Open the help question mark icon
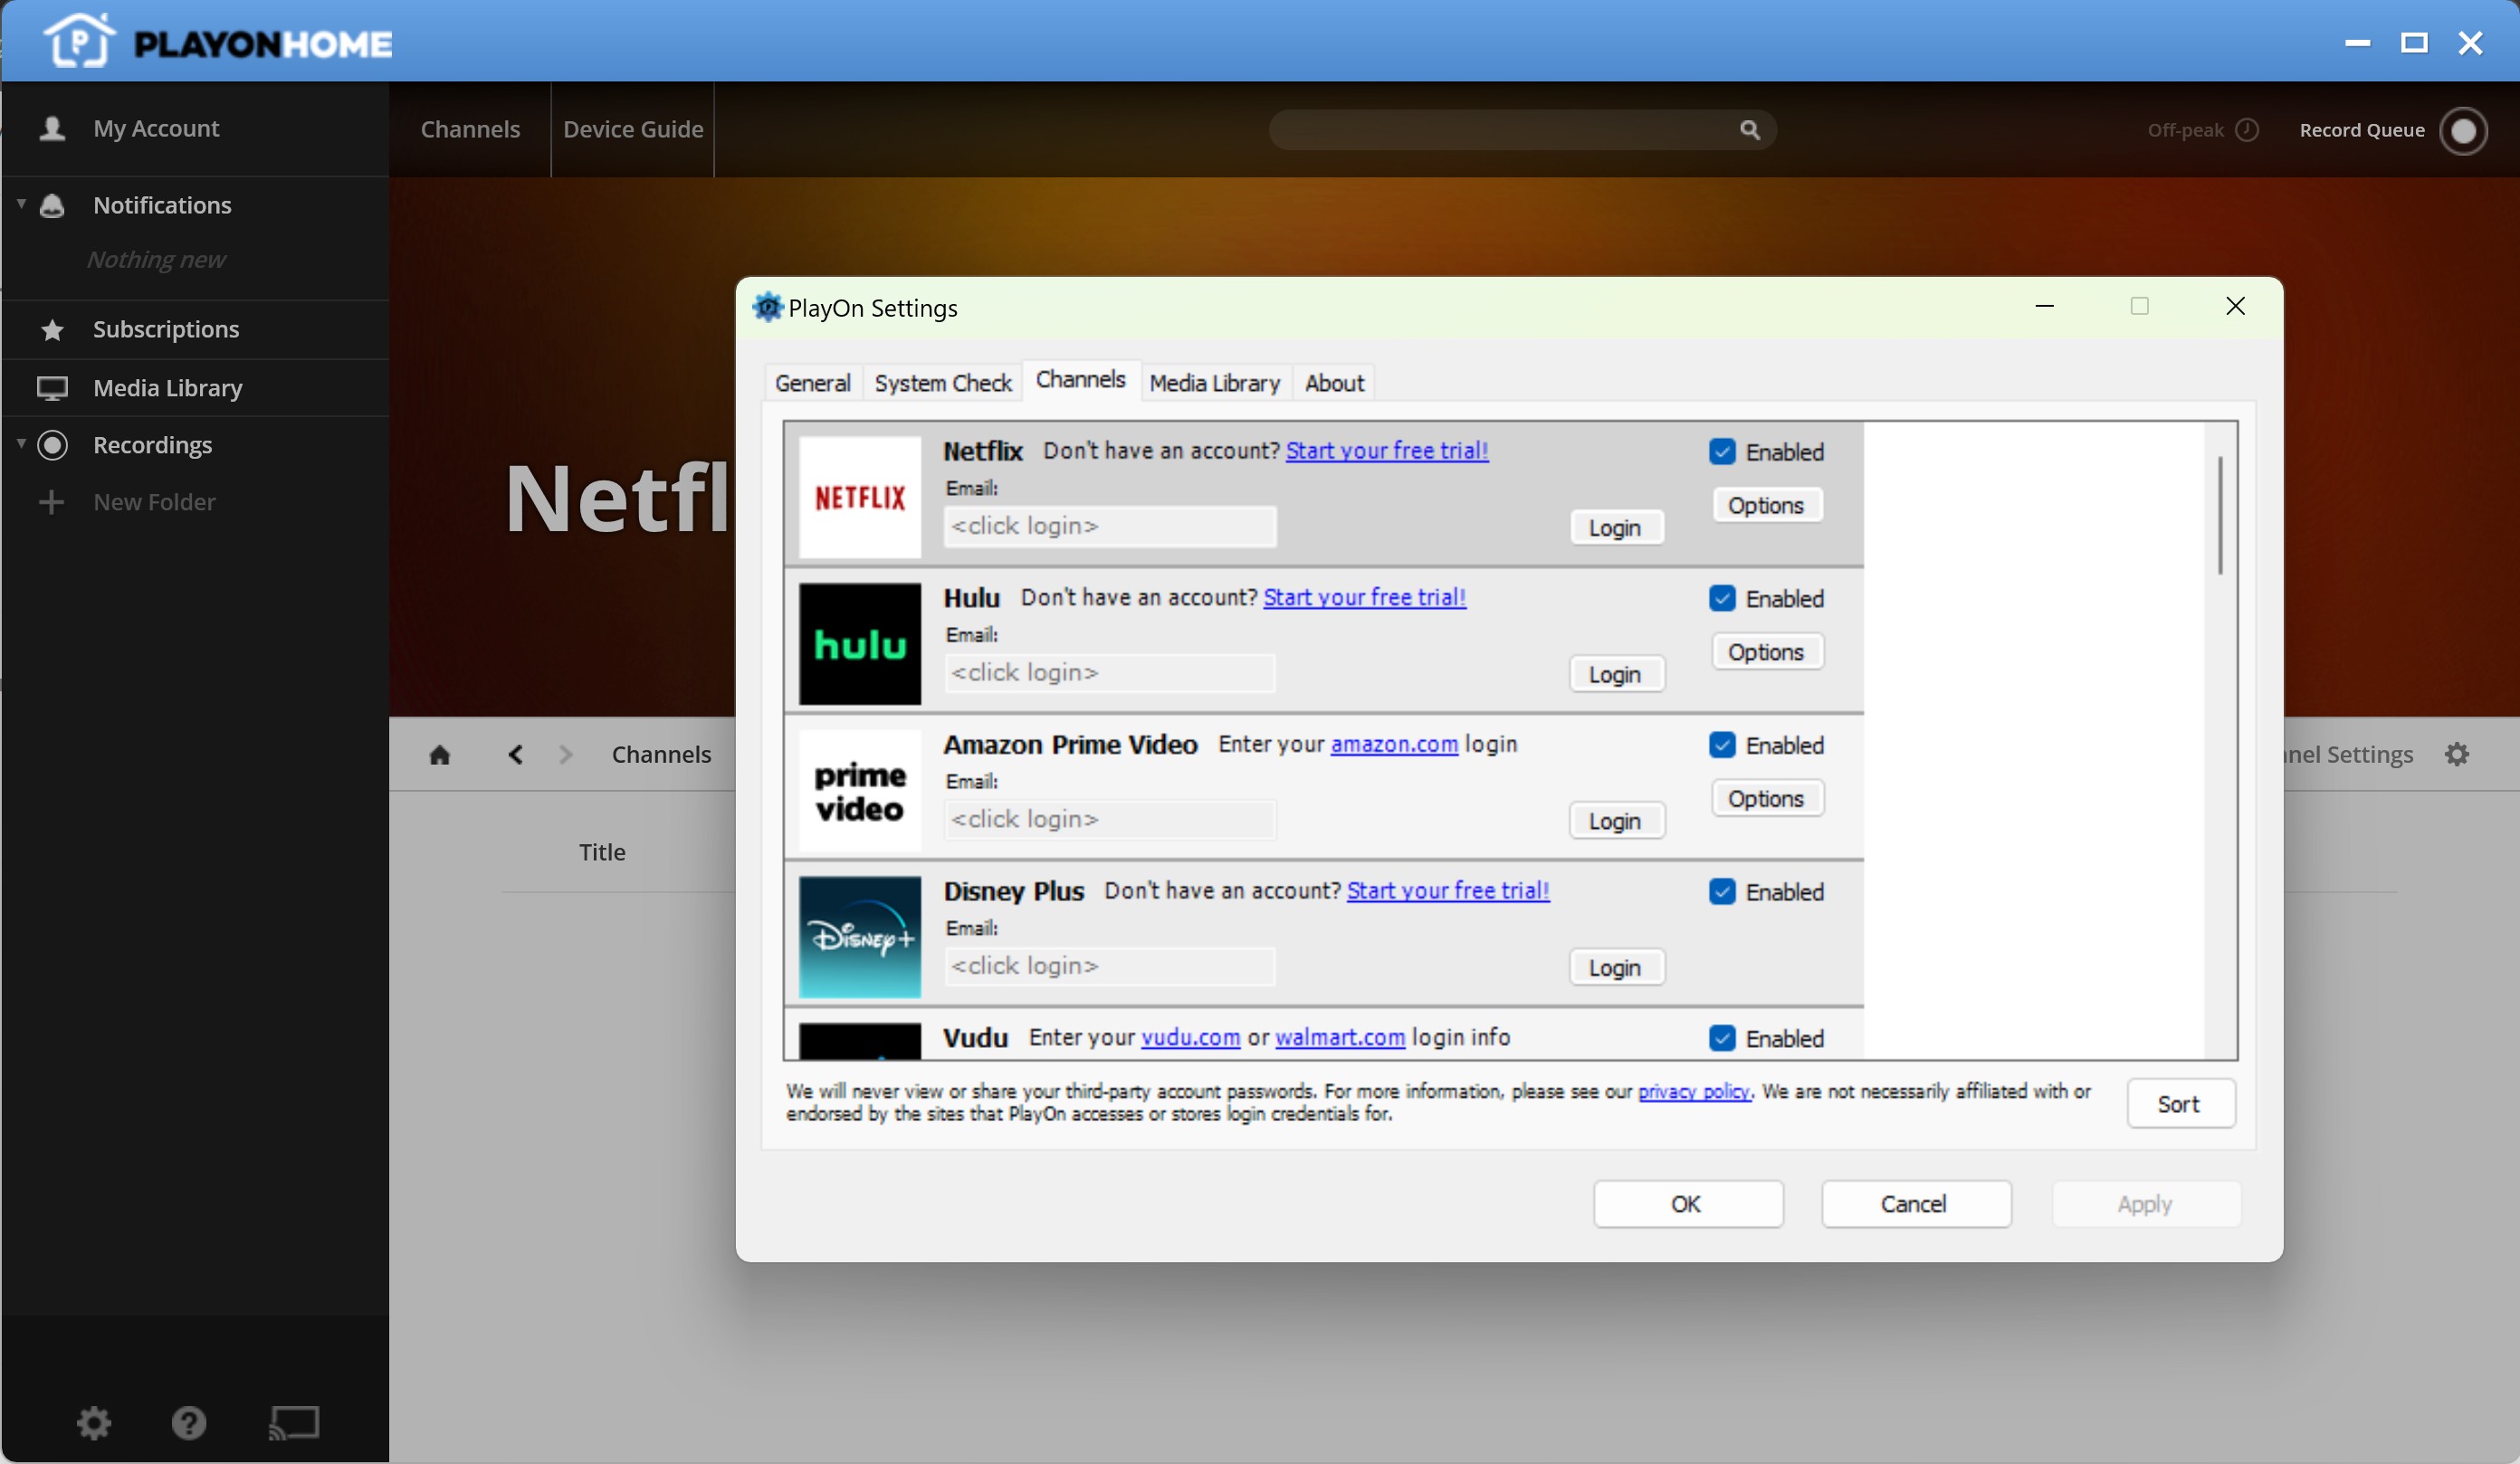Screen dimensions: 2520x1464 tap(189, 1422)
